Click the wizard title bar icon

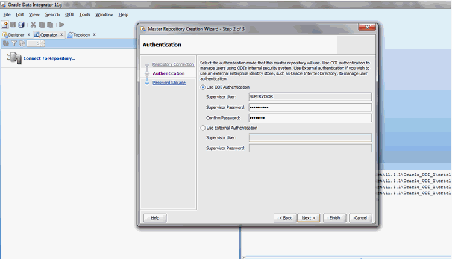[143, 29]
